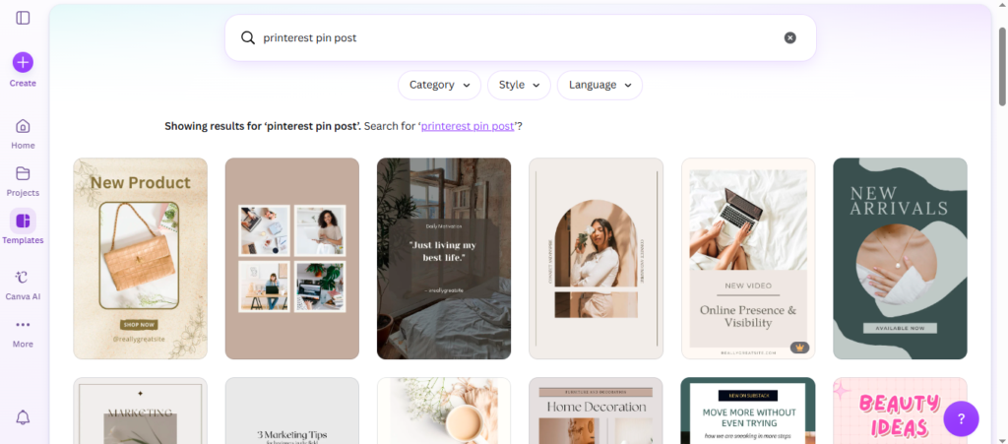1008x444 pixels.
Task: Open the Marketing template thumbnail
Action: click(140, 411)
